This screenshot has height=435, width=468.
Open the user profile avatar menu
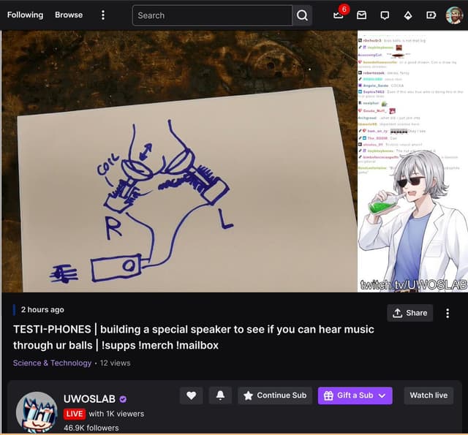tap(454, 15)
